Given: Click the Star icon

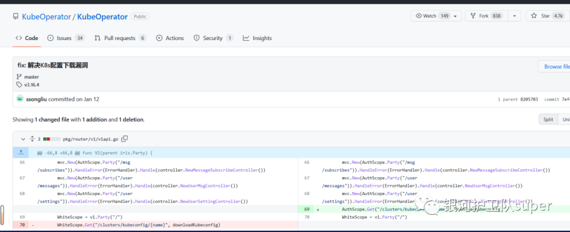Looking at the screenshot, I should tap(534, 16).
